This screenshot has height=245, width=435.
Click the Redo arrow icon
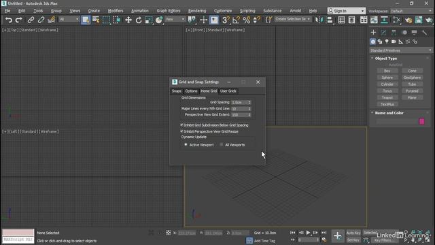pyautogui.click(x=18, y=20)
